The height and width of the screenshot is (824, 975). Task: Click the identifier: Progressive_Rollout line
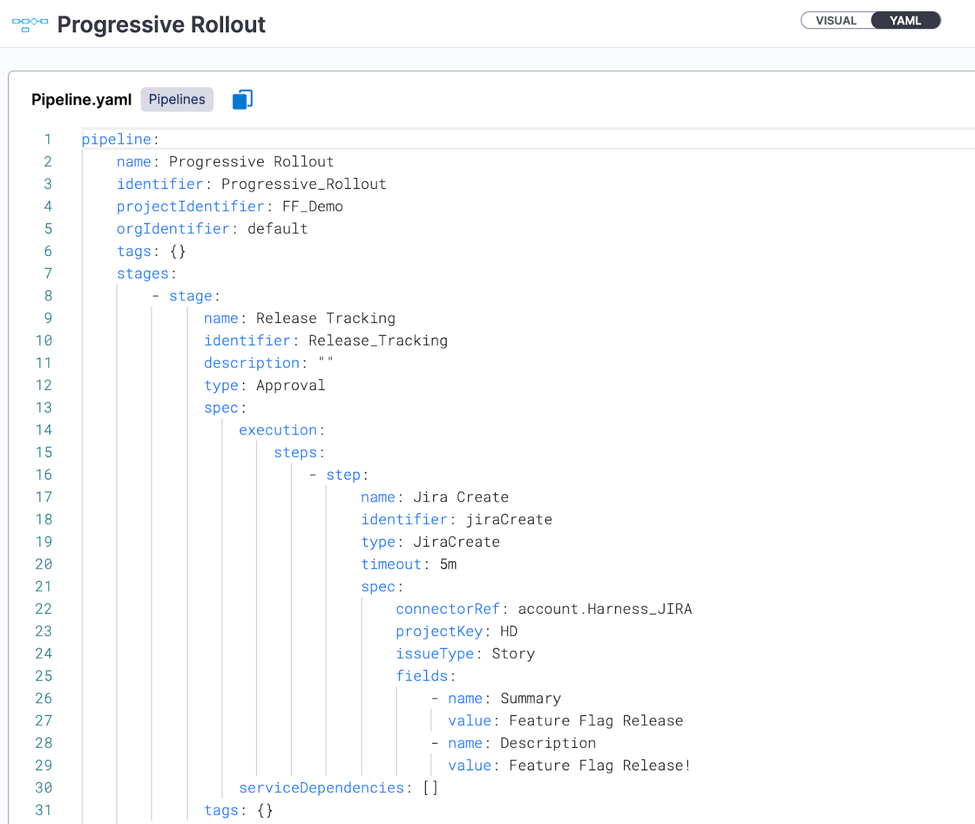(x=251, y=183)
